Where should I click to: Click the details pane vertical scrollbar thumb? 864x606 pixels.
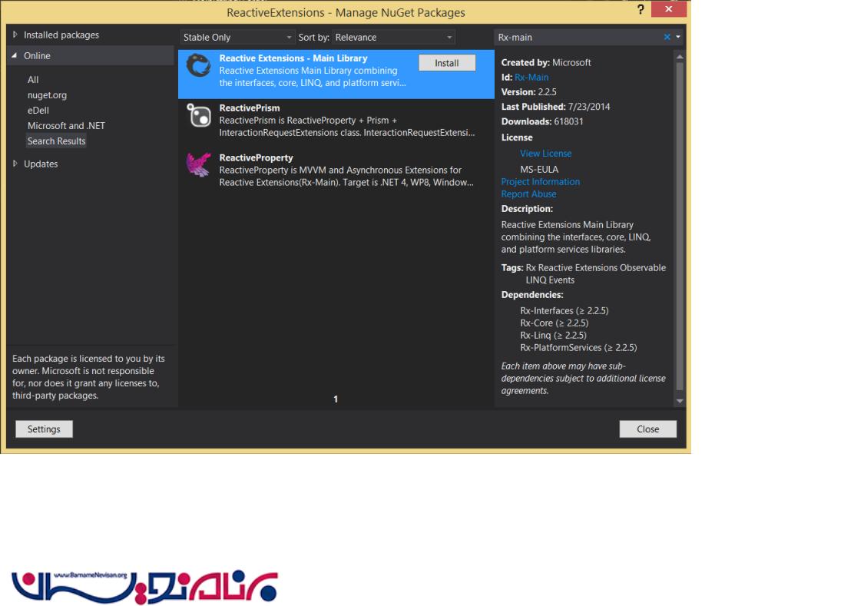[x=680, y=226]
